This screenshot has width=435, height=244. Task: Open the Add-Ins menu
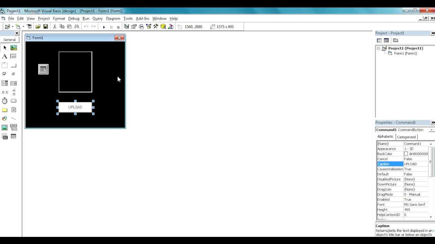[142, 19]
